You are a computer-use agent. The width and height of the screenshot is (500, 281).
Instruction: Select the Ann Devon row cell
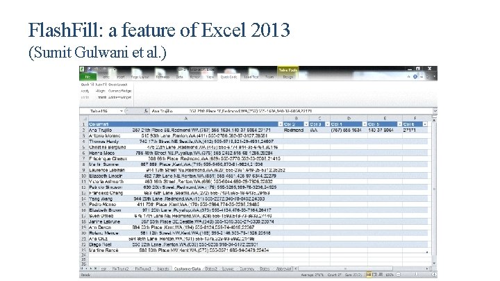(x=185, y=228)
